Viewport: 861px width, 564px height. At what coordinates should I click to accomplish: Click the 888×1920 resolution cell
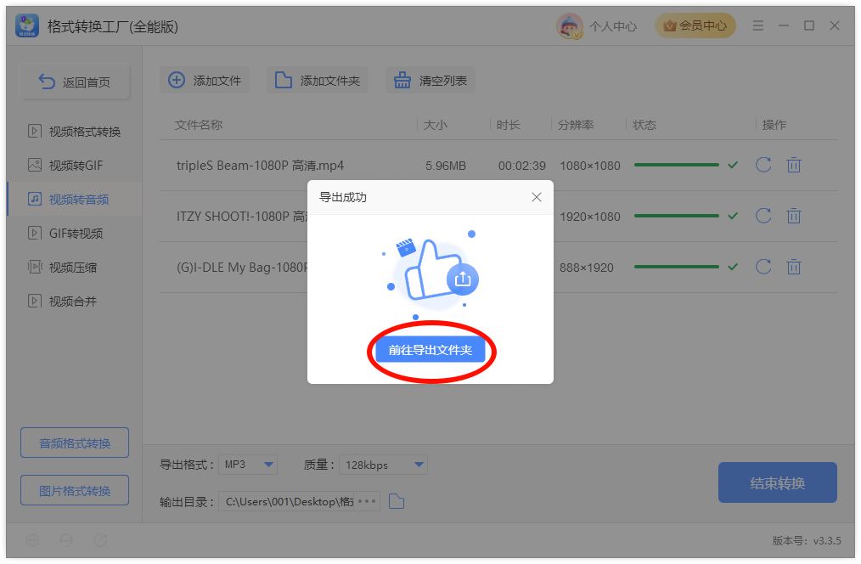pyautogui.click(x=587, y=268)
